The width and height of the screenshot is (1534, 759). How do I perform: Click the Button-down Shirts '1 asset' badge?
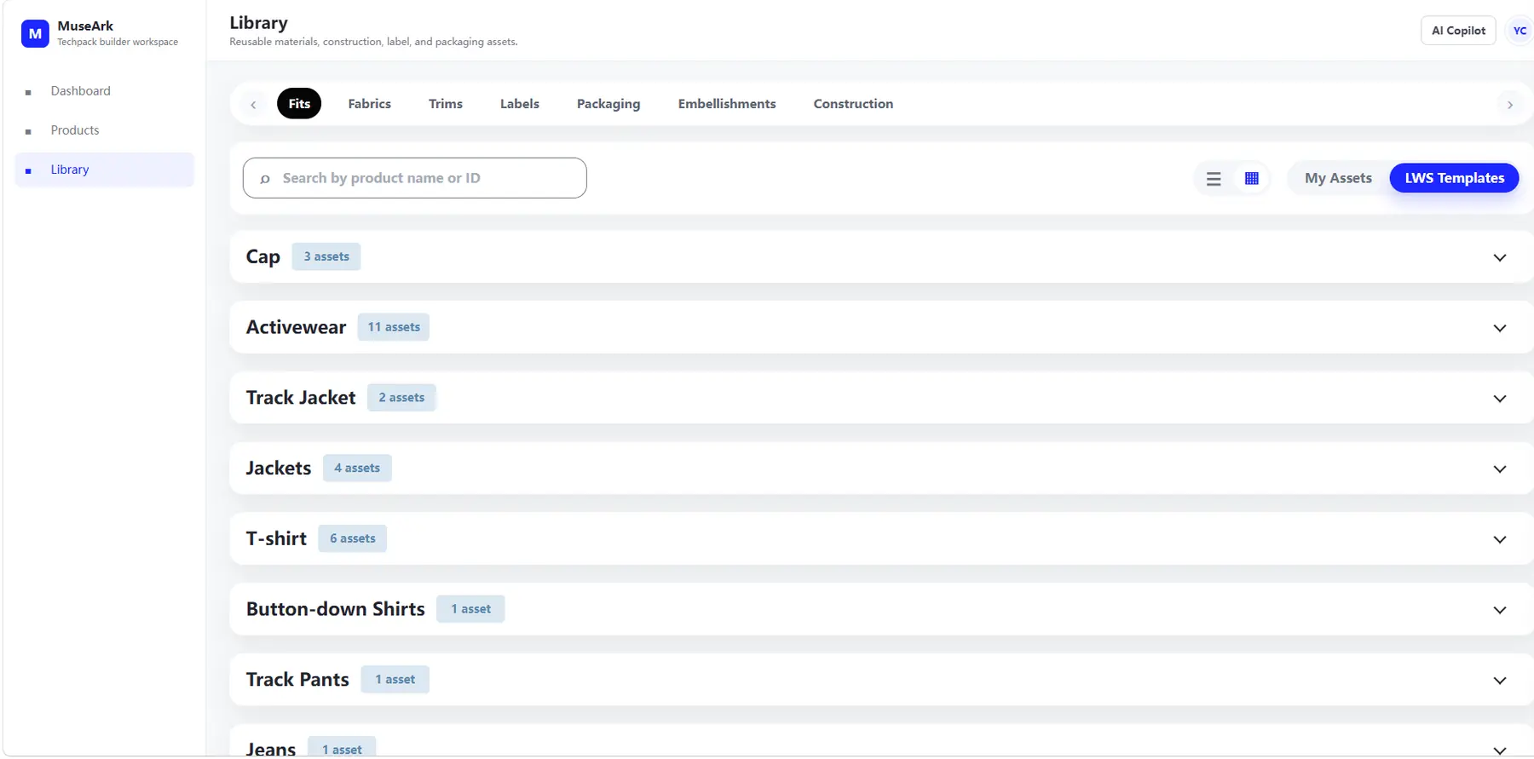pos(470,609)
